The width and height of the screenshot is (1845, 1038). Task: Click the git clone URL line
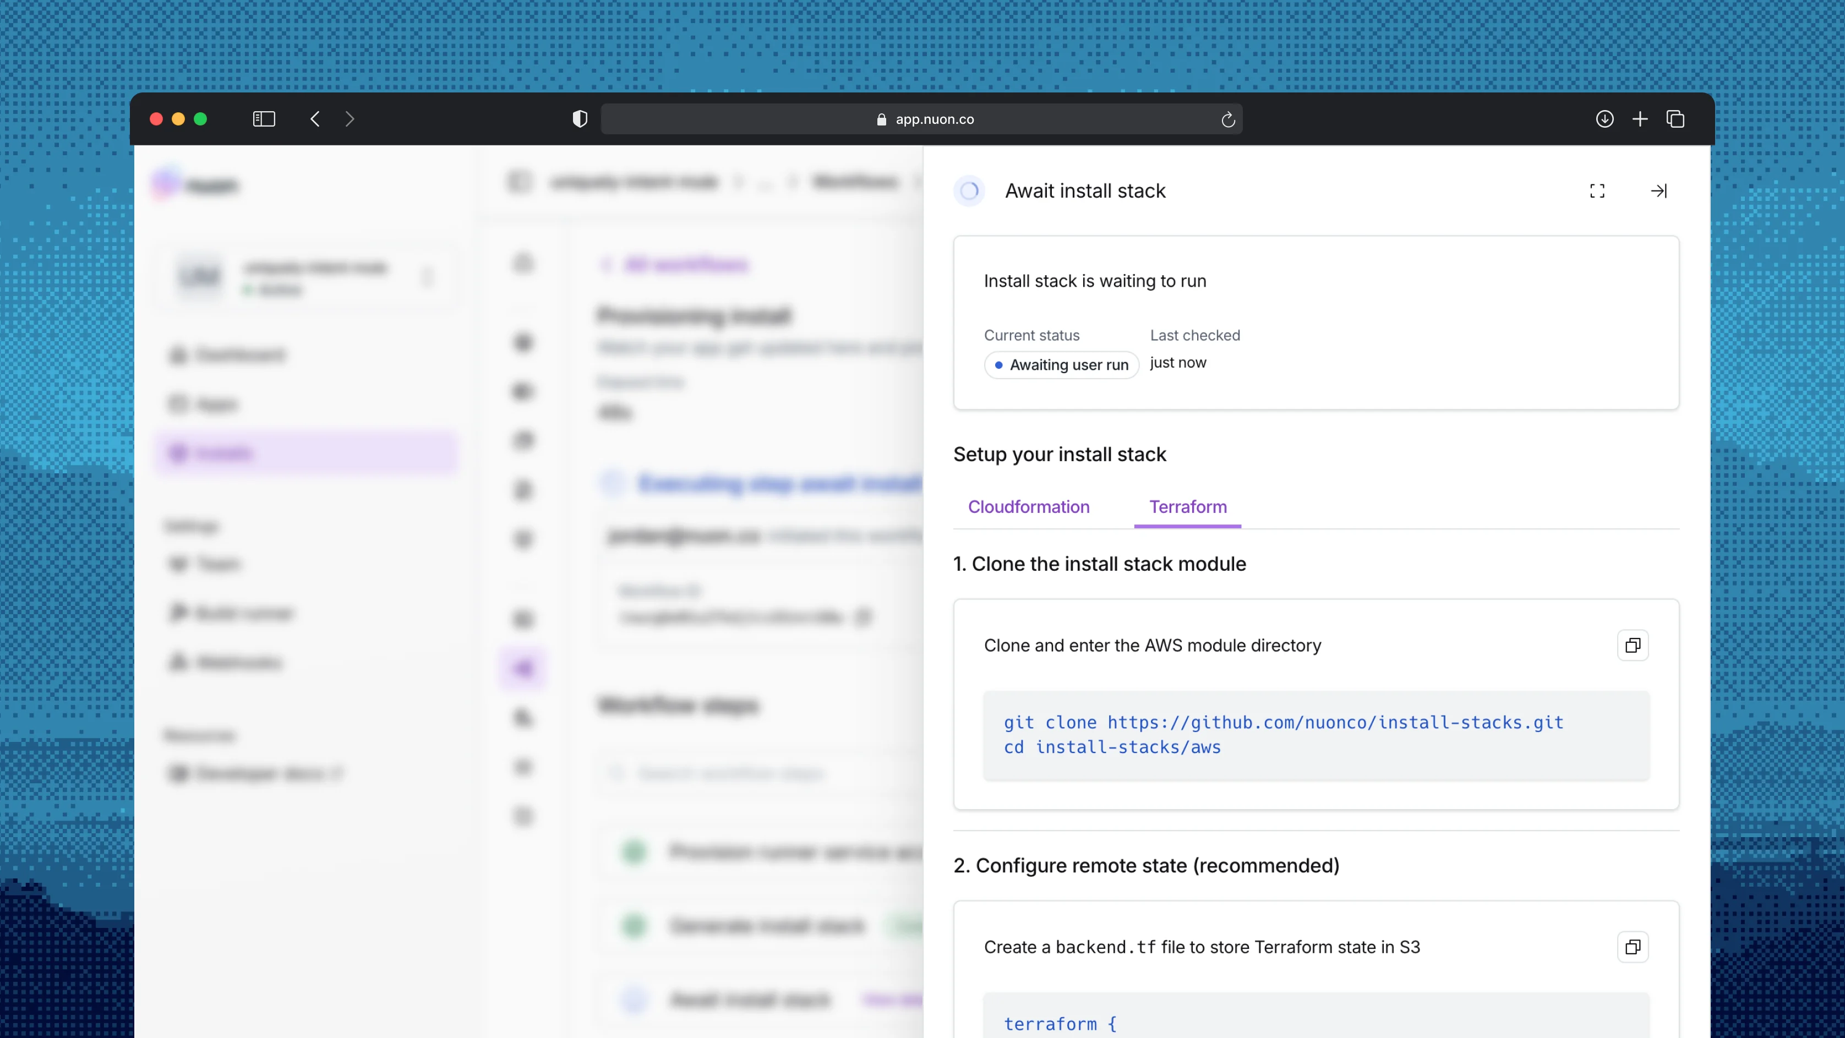pyautogui.click(x=1284, y=722)
